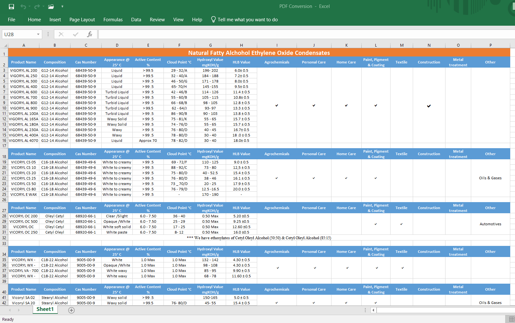
Task: Open the Data ribbon tab
Action: (136, 20)
